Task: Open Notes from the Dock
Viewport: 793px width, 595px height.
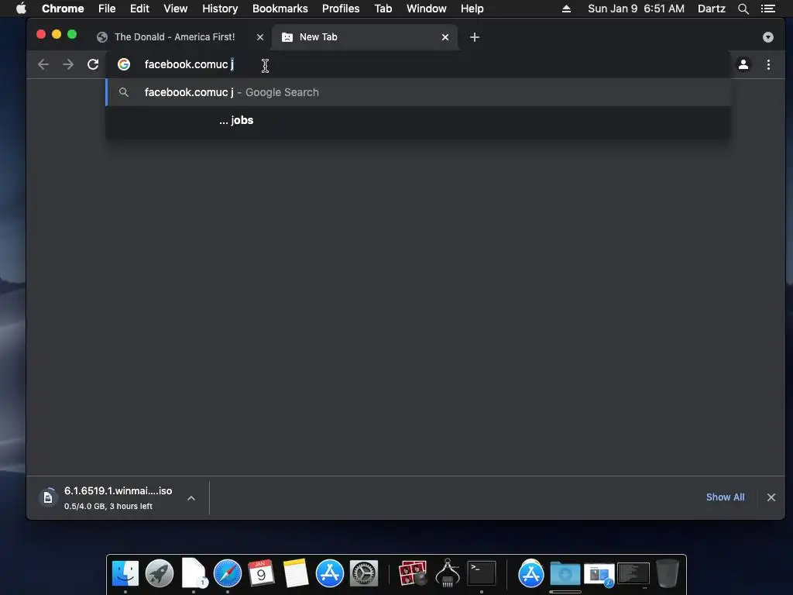Action: tap(296, 573)
